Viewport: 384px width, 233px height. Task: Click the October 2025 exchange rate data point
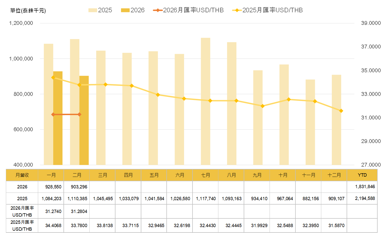coord(289,99)
